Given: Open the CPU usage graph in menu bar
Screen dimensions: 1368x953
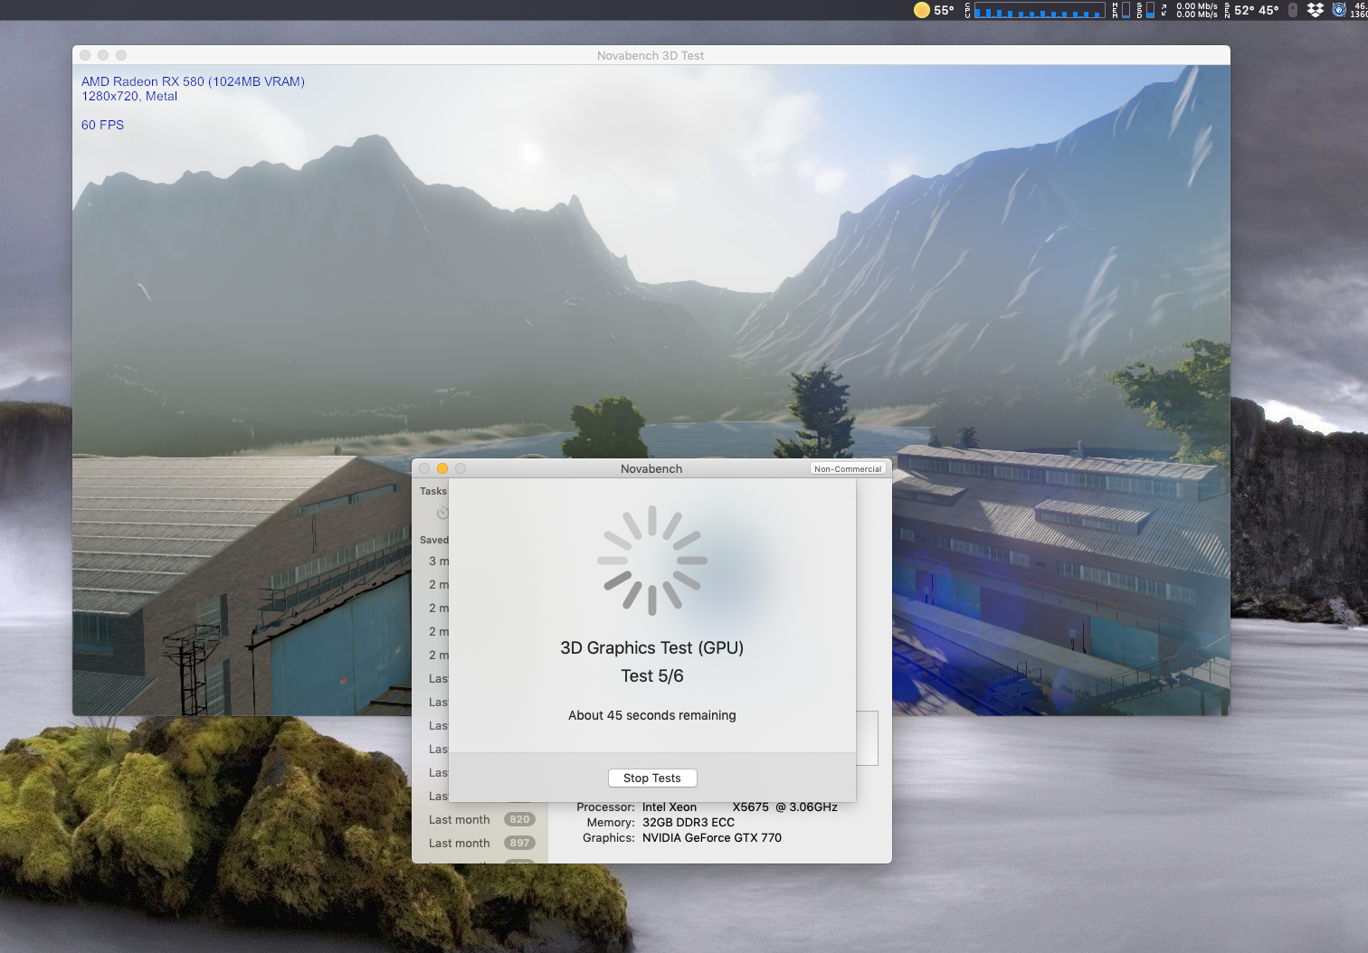Looking at the screenshot, I should pyautogui.click(x=1034, y=10).
